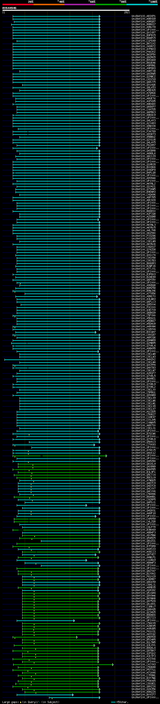Viewport: 160px width, 704px height.
Task: Click the UniRef100_P33286 hit label
Action: tap(143, 236)
